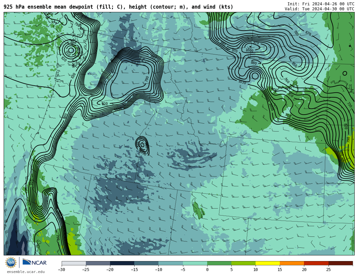Viewport: 358px width, 276px height.
Task: Click the colorbar tick label -30
Action: [61, 270]
